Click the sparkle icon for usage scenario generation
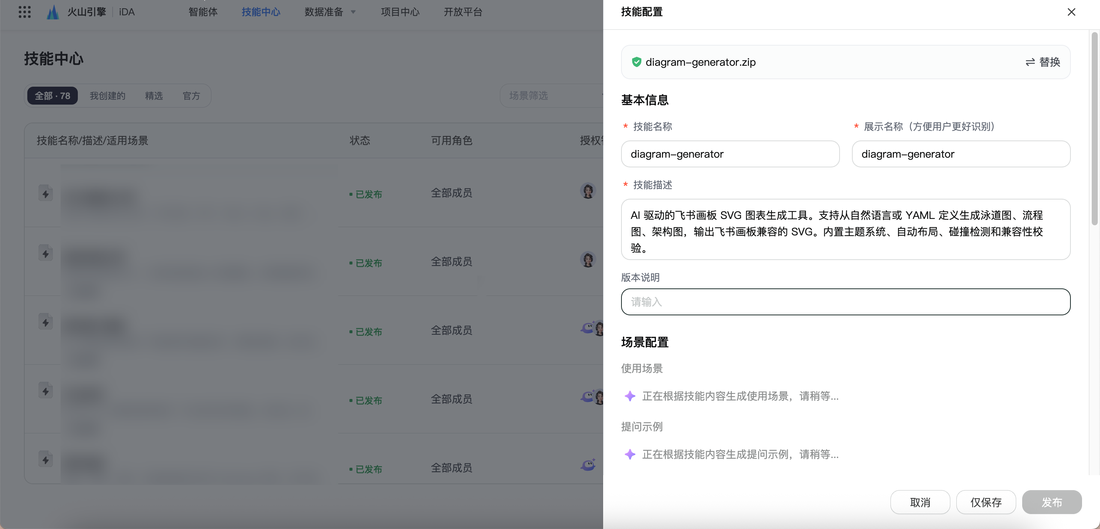This screenshot has height=529, width=1100. pos(630,396)
